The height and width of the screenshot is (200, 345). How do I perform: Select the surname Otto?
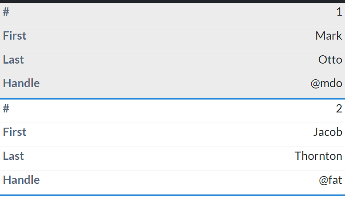[x=330, y=60]
